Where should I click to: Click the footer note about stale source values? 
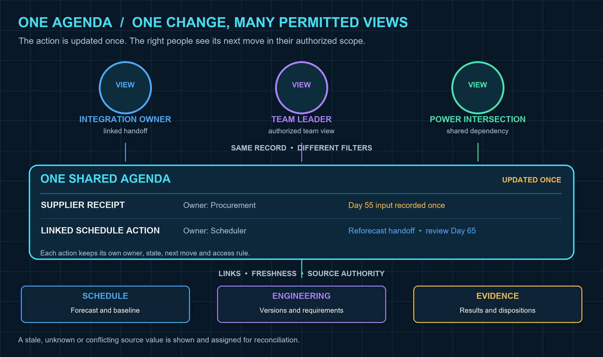coord(159,340)
